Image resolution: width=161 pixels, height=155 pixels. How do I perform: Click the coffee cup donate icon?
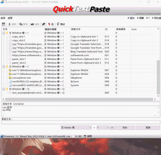pos(85,136)
